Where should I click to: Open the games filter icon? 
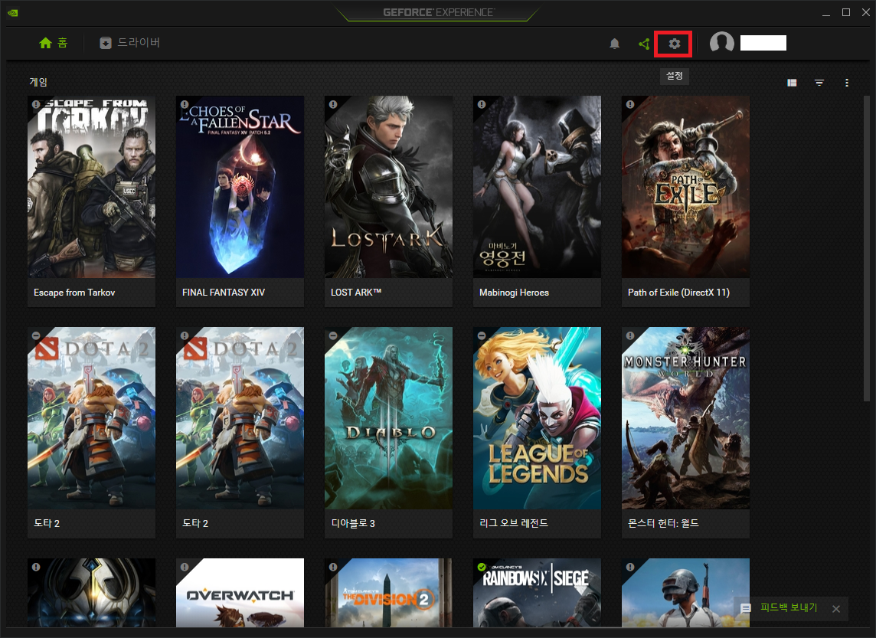point(819,83)
